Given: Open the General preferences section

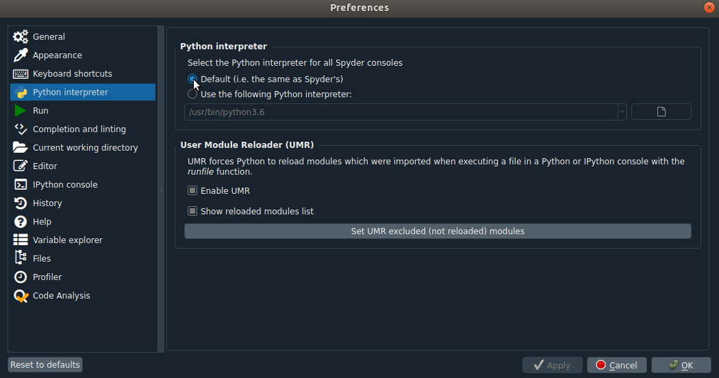Looking at the screenshot, I should pyautogui.click(x=83, y=37).
